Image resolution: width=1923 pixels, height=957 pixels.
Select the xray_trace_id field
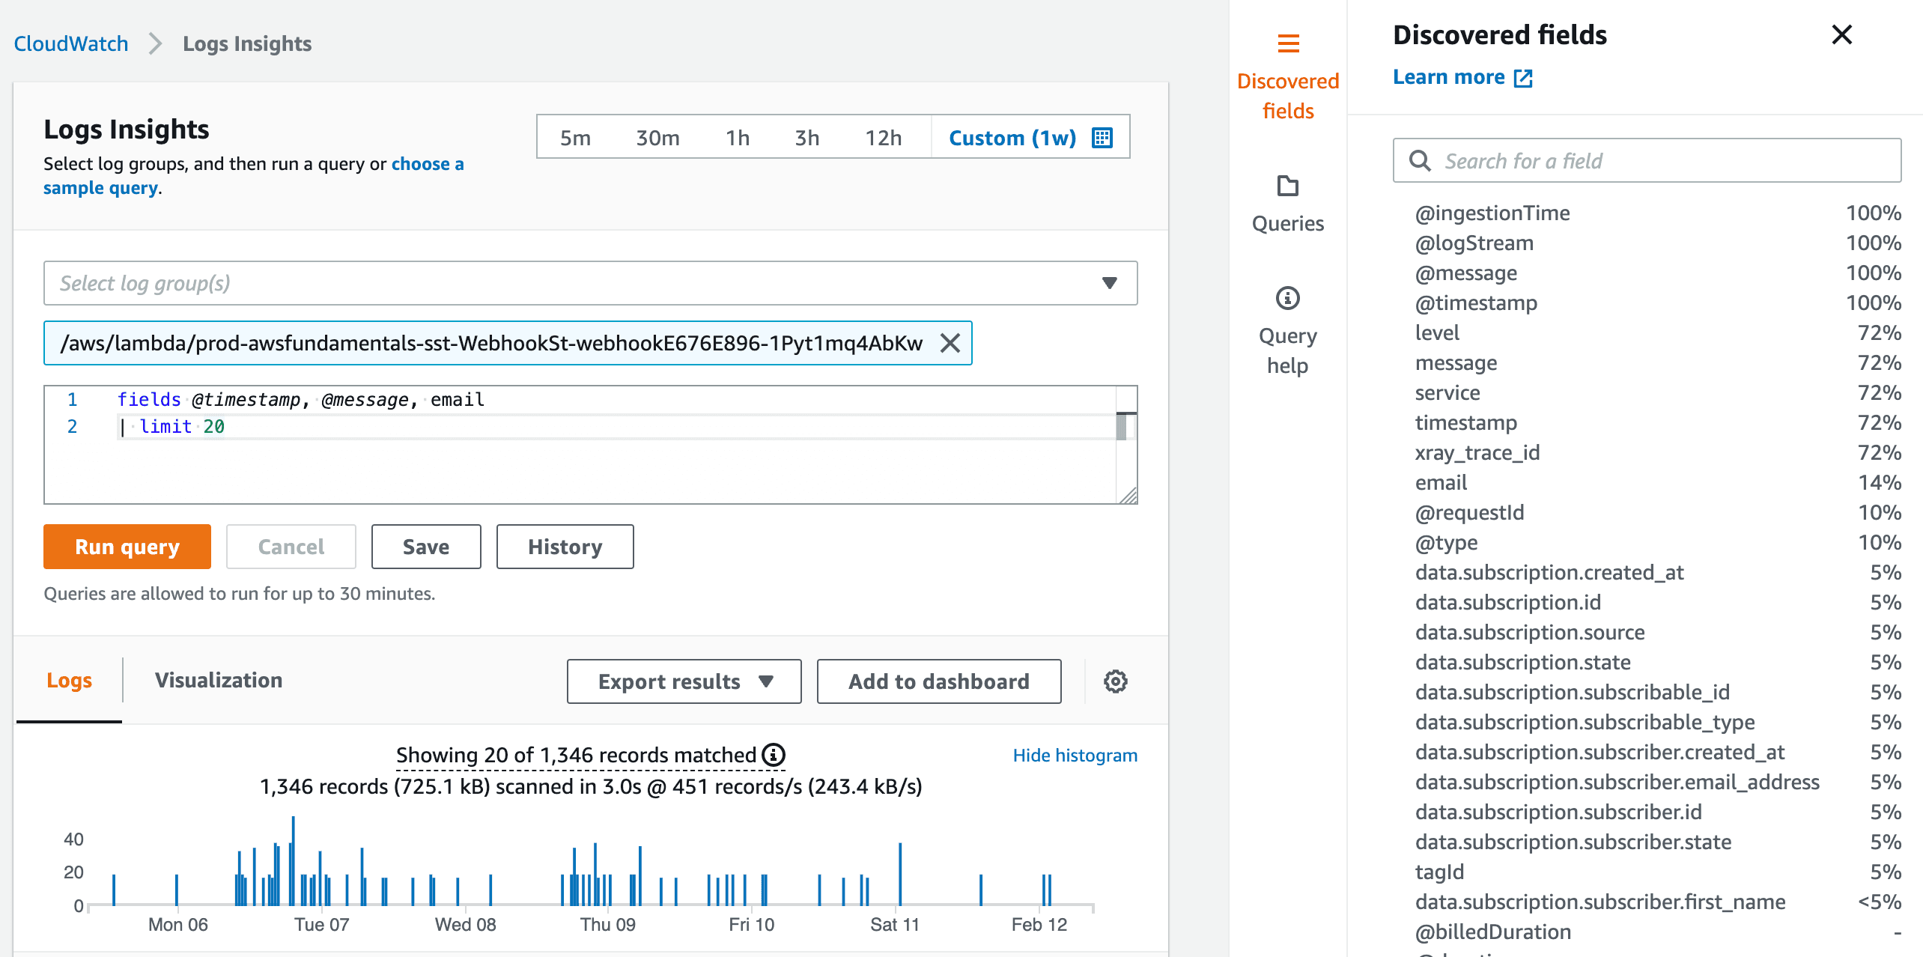1477,452
